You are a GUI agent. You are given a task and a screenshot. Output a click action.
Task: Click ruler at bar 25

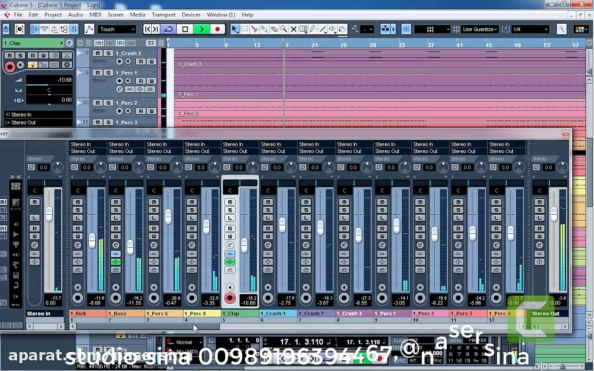tap(343, 45)
